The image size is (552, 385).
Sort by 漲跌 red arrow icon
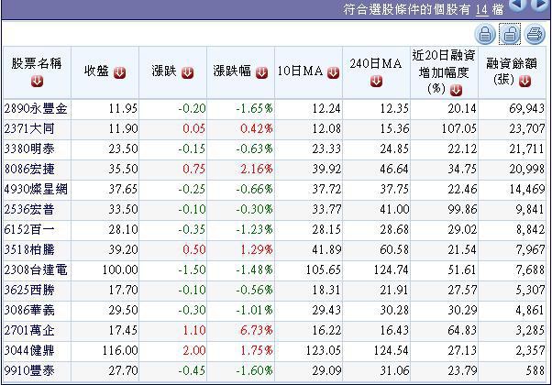point(187,72)
